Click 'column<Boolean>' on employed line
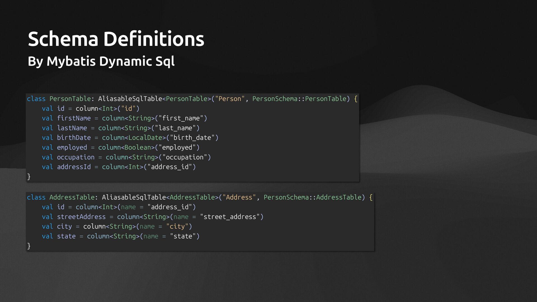537x302 pixels. pos(126,147)
